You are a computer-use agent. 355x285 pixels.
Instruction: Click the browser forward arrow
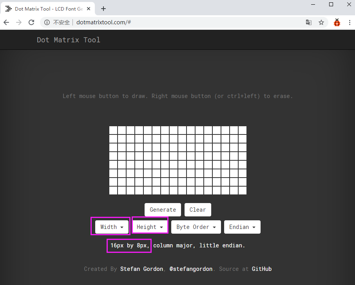(19, 22)
